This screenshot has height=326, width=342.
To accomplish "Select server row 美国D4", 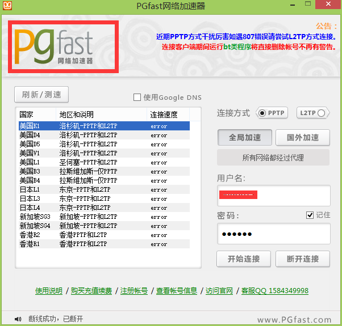I will [104, 135].
